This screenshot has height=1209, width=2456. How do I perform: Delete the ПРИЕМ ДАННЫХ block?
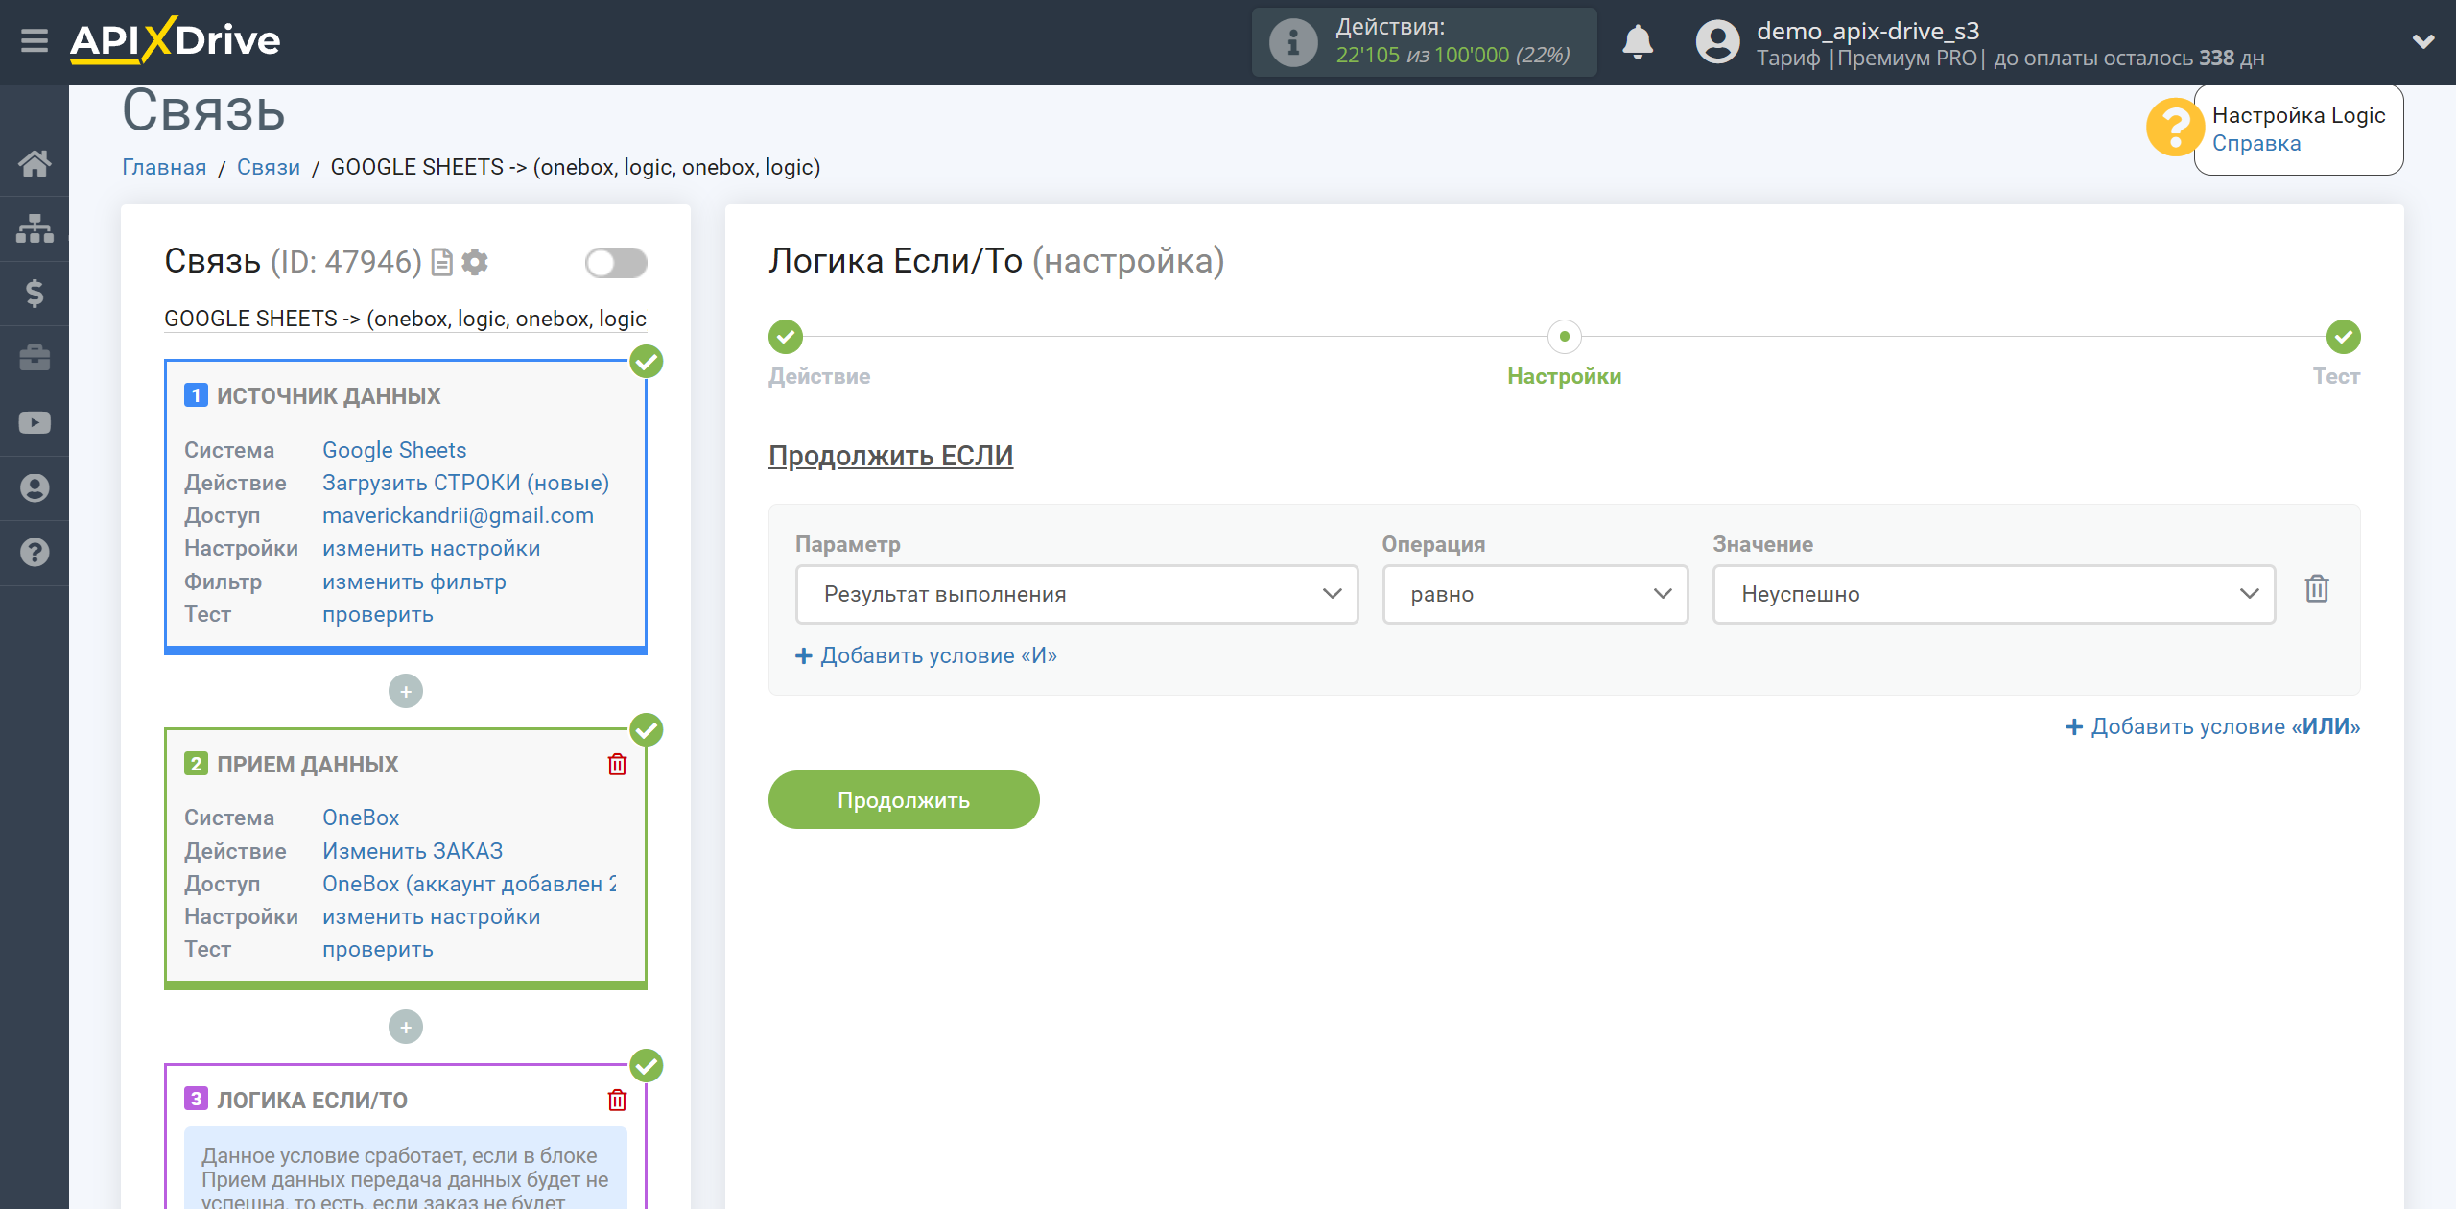click(617, 765)
